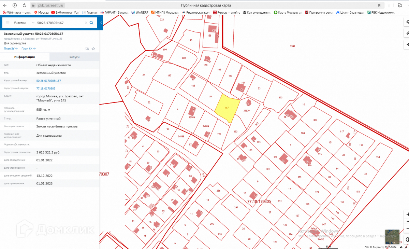
Task: Clear the cadastral number search field
Action: tap(86, 23)
